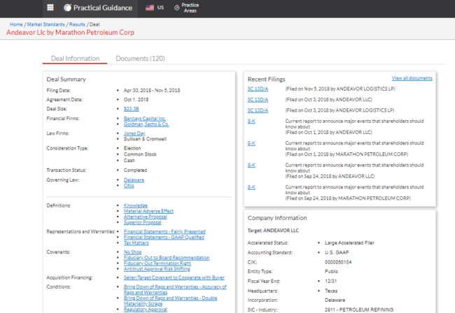This screenshot has width=455, height=313.
Task: Click the Practical Guidance logo
Action: (x=98, y=8)
